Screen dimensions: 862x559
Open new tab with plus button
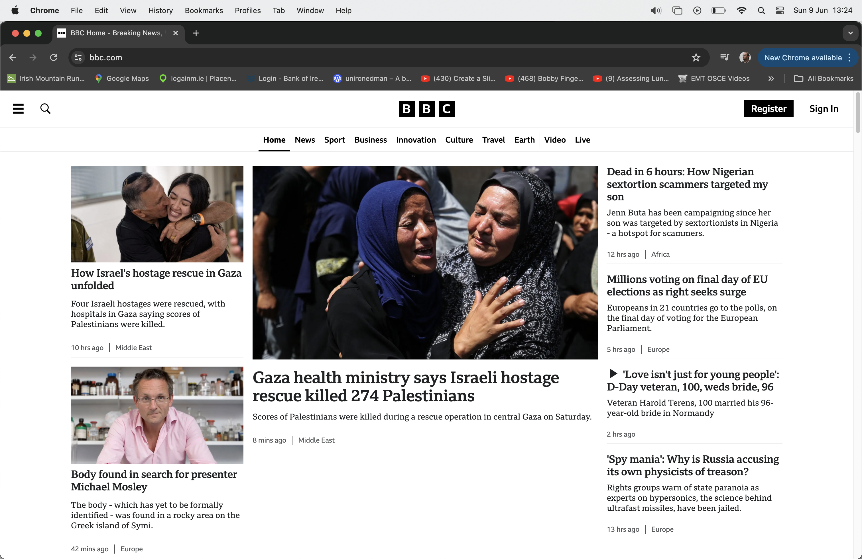(196, 33)
